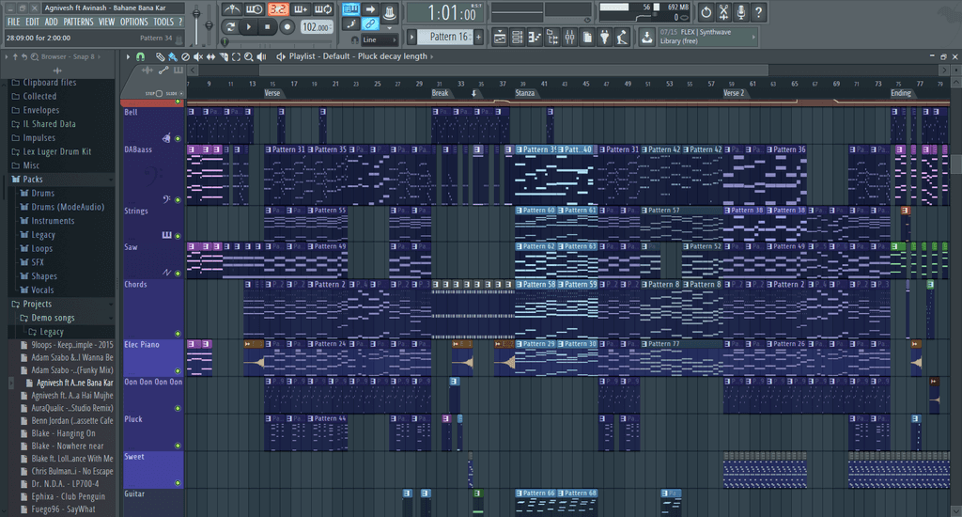Start playback with the play button

tap(248, 27)
